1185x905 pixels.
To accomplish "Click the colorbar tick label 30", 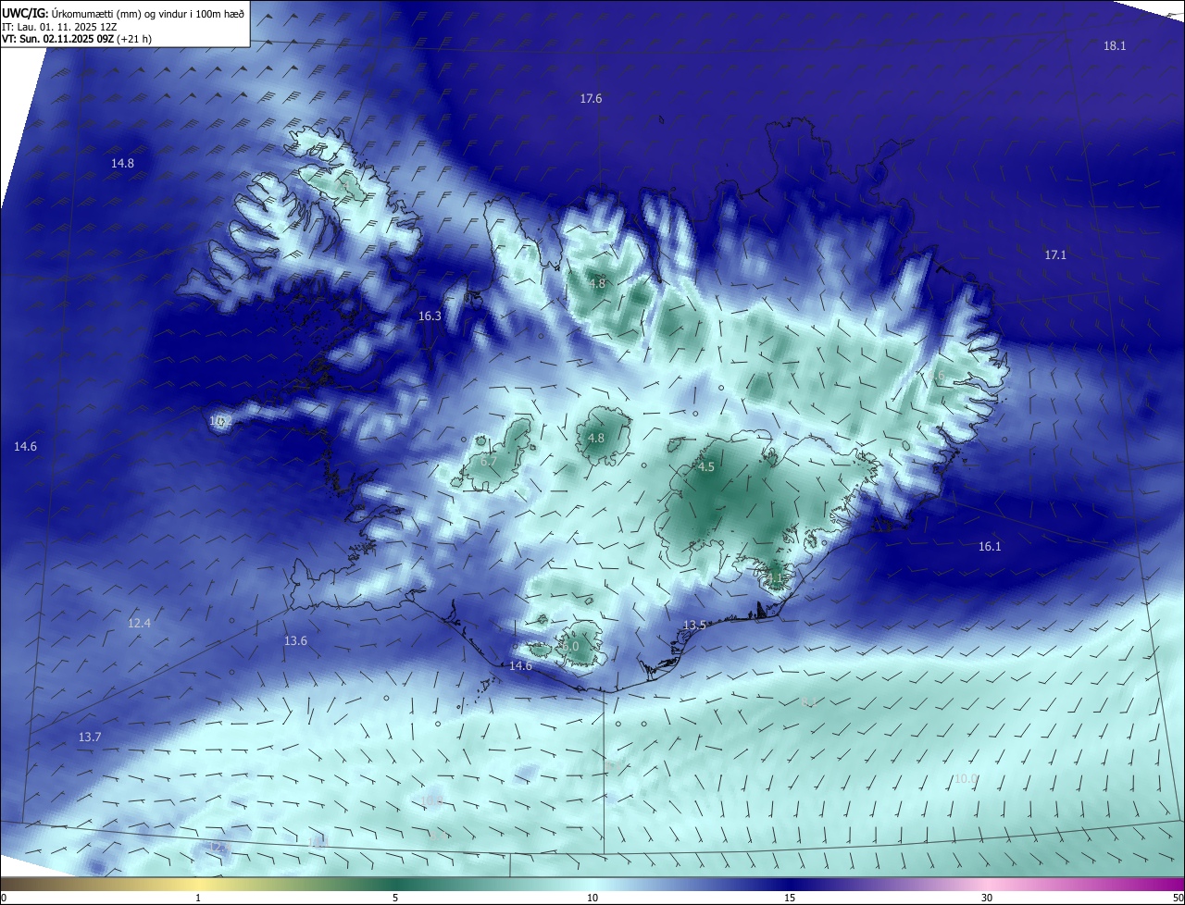I will click(987, 898).
